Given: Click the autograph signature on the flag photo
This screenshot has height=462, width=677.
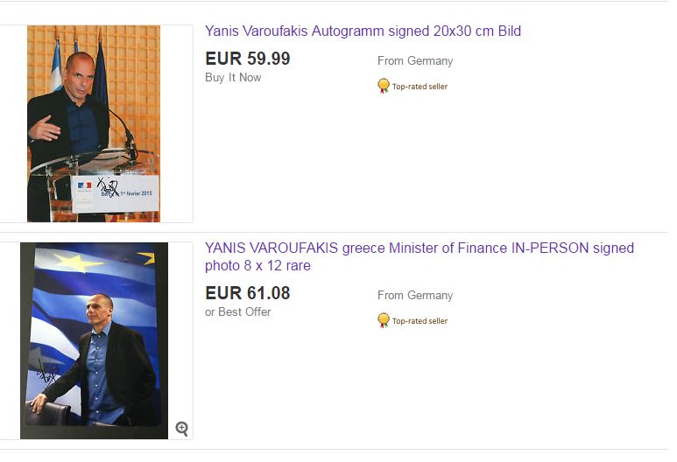Looking at the screenshot, I should point(45,375).
